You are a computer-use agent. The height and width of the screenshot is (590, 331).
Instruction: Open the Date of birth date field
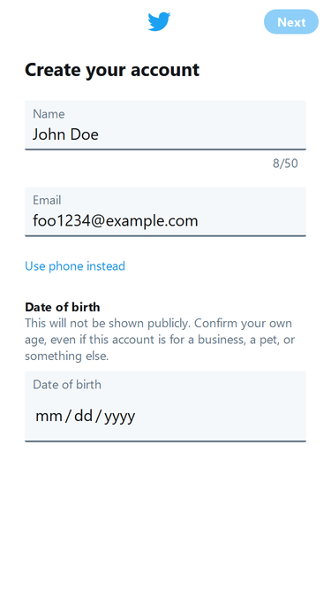point(166,406)
